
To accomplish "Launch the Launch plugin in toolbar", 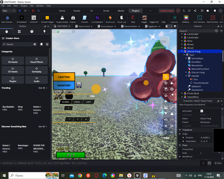I will point(175,19).
